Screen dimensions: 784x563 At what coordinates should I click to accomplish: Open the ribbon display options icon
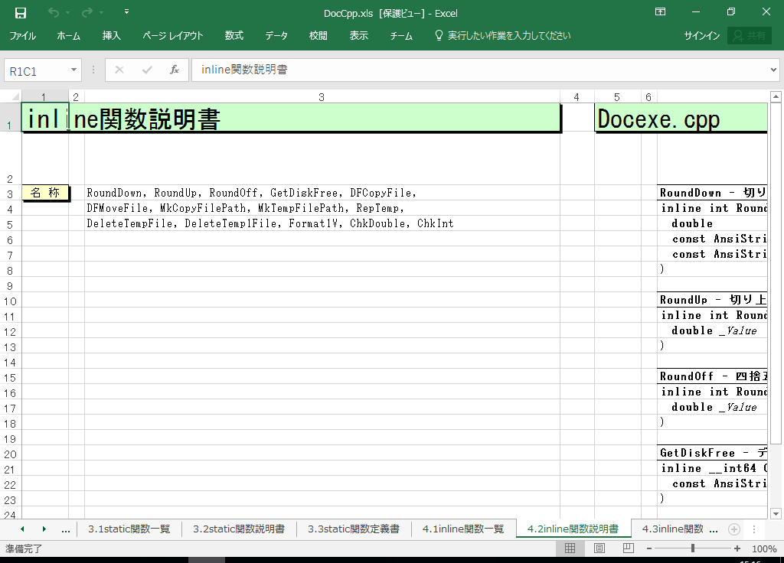tap(660, 12)
